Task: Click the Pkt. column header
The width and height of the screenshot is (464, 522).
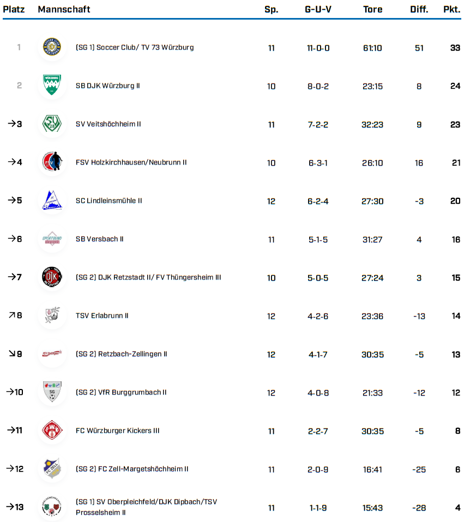Action: [x=451, y=9]
